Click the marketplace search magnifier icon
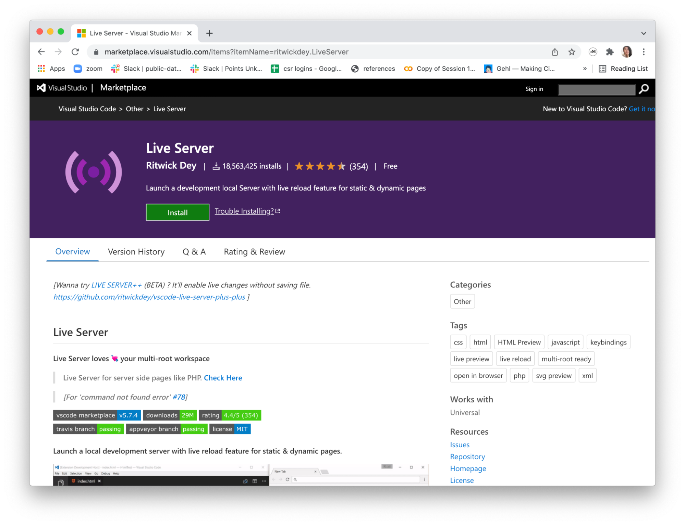 pos(644,89)
